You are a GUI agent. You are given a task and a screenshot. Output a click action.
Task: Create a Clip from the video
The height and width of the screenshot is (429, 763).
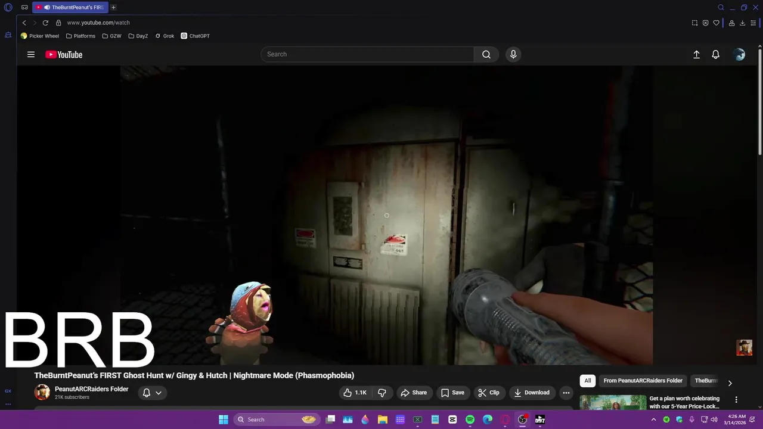coord(488,393)
